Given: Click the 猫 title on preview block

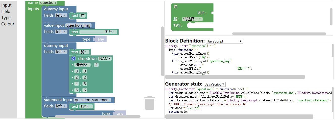Looking at the screenshot, I should point(175,7).
